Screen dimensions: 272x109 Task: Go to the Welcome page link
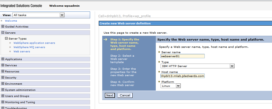(x=11, y=21)
